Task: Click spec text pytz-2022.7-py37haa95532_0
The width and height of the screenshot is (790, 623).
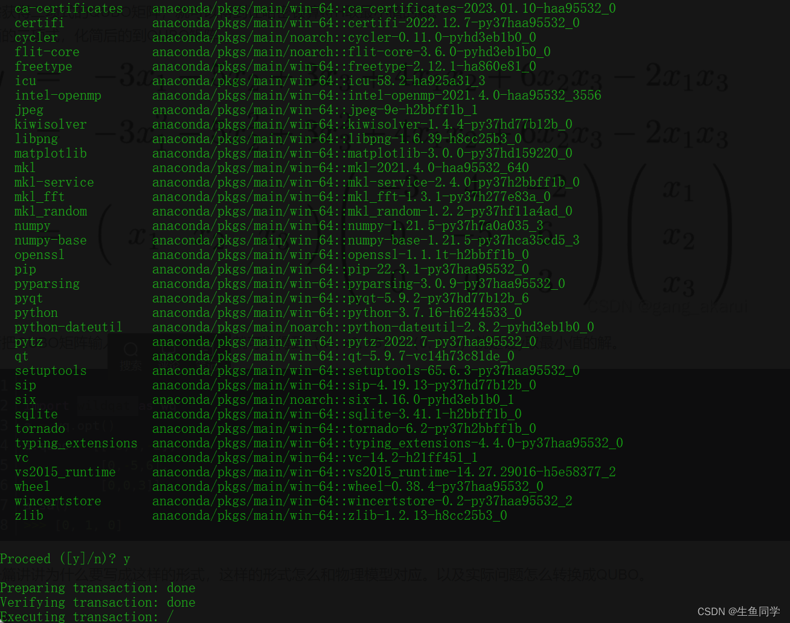Action: pos(442,342)
